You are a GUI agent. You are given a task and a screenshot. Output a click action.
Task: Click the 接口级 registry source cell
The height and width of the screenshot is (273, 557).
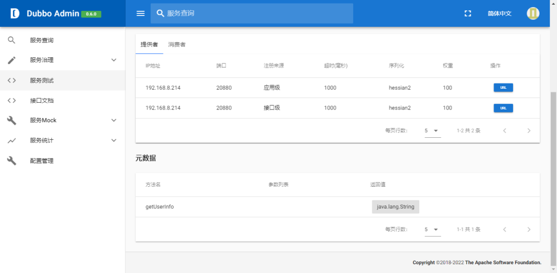(272, 108)
